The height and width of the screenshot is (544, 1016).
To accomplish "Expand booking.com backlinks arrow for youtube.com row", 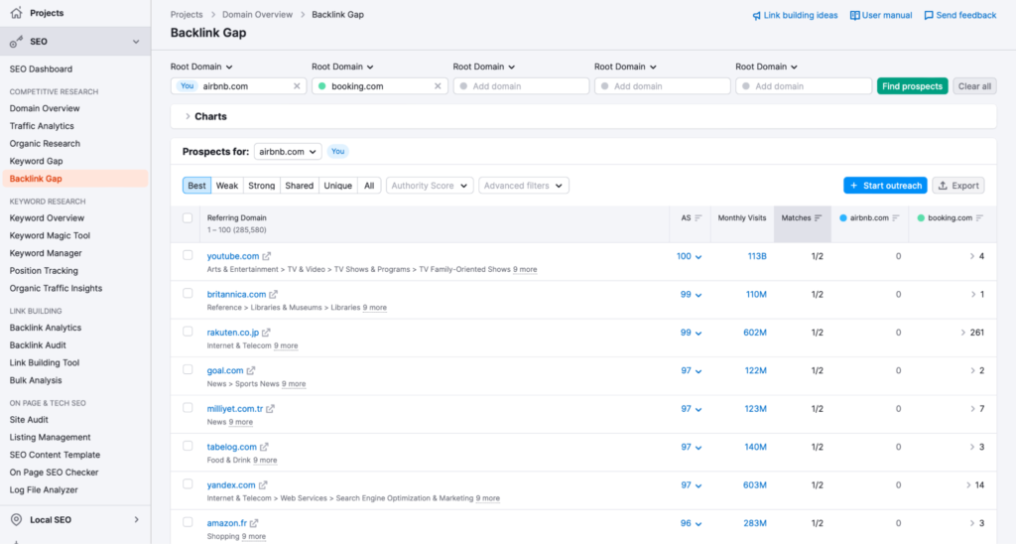I will click(x=972, y=256).
